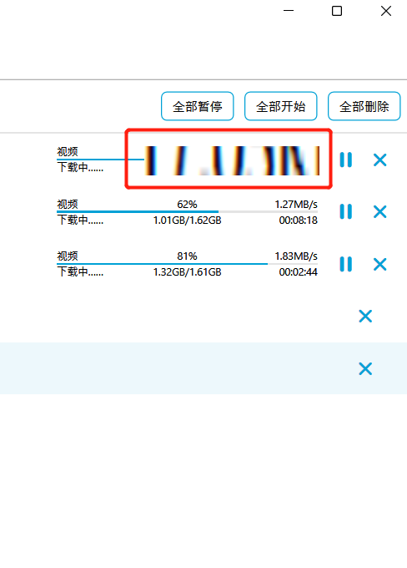Screen dimensions: 407x568
Task: Delete the empty row above the highlighted row
Action: click(365, 317)
